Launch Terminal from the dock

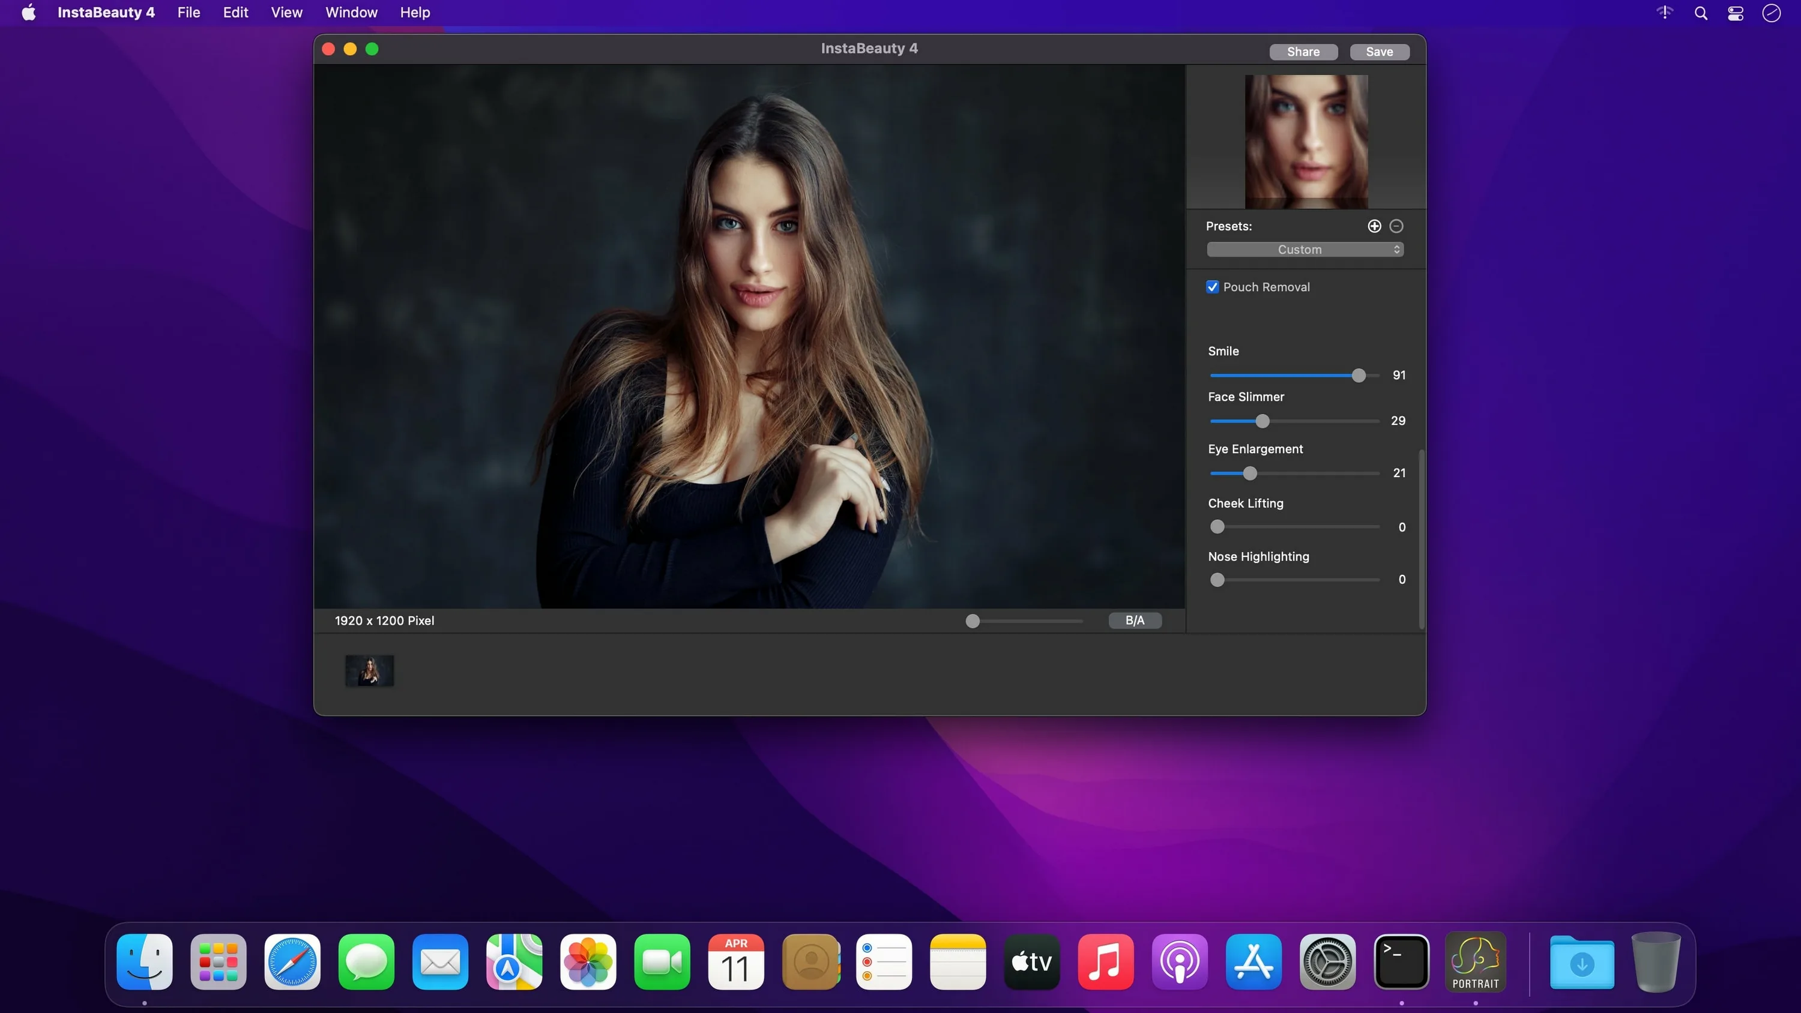pyautogui.click(x=1401, y=962)
